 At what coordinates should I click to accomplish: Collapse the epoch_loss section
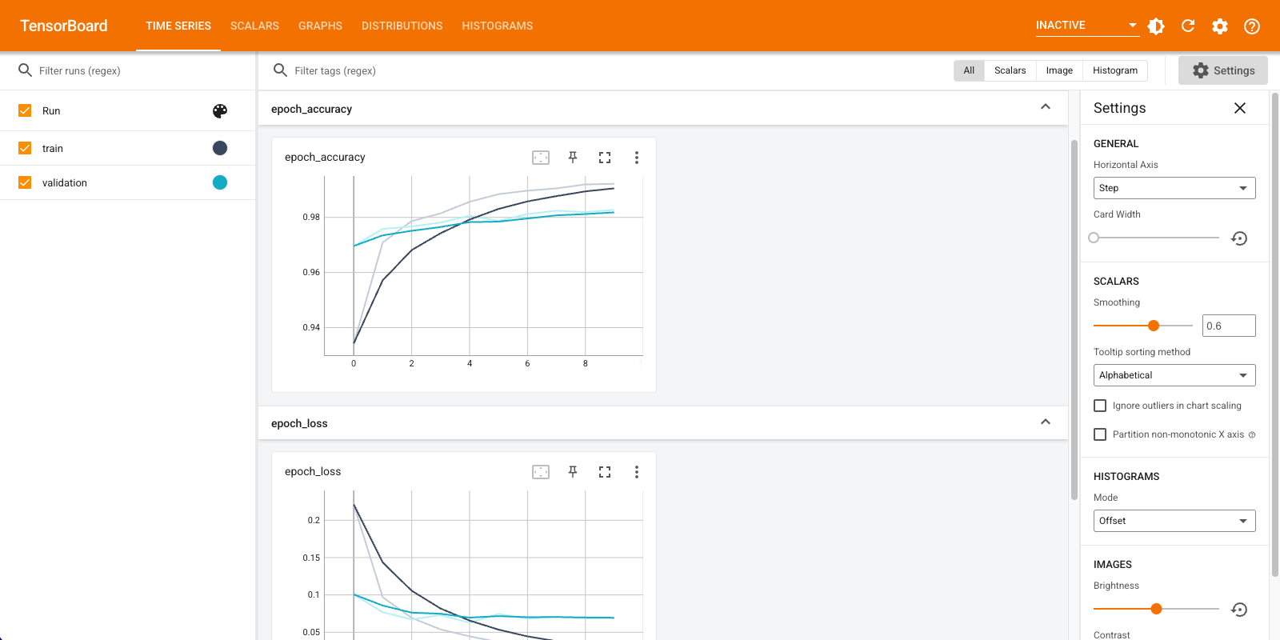pyautogui.click(x=1045, y=422)
